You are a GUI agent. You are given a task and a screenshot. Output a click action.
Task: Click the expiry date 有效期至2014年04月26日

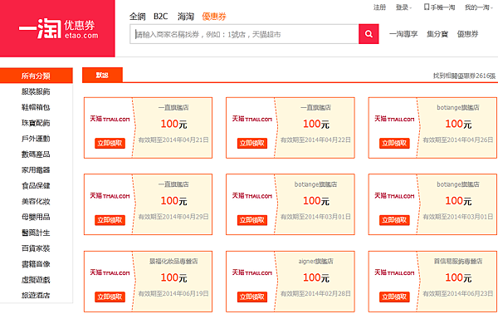tap(458, 140)
